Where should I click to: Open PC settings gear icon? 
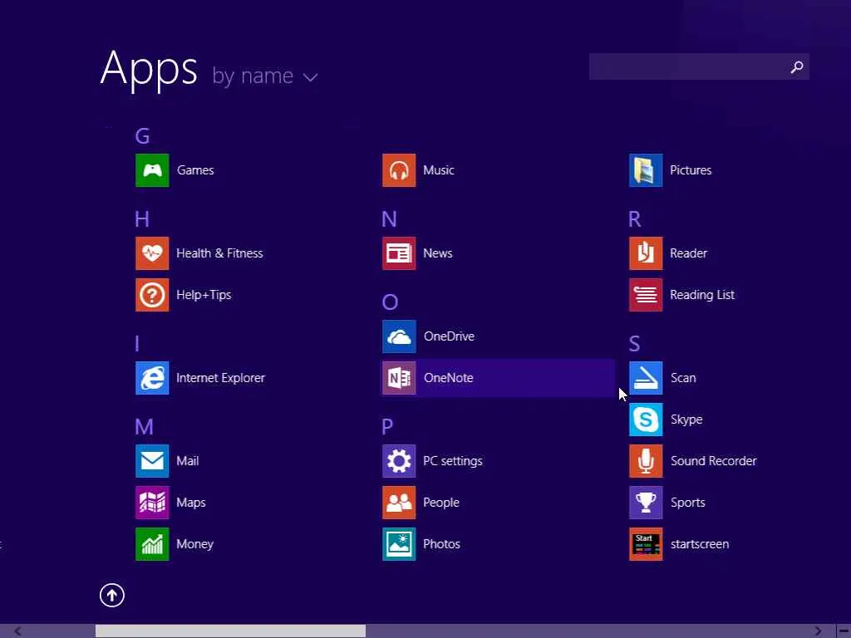click(399, 461)
